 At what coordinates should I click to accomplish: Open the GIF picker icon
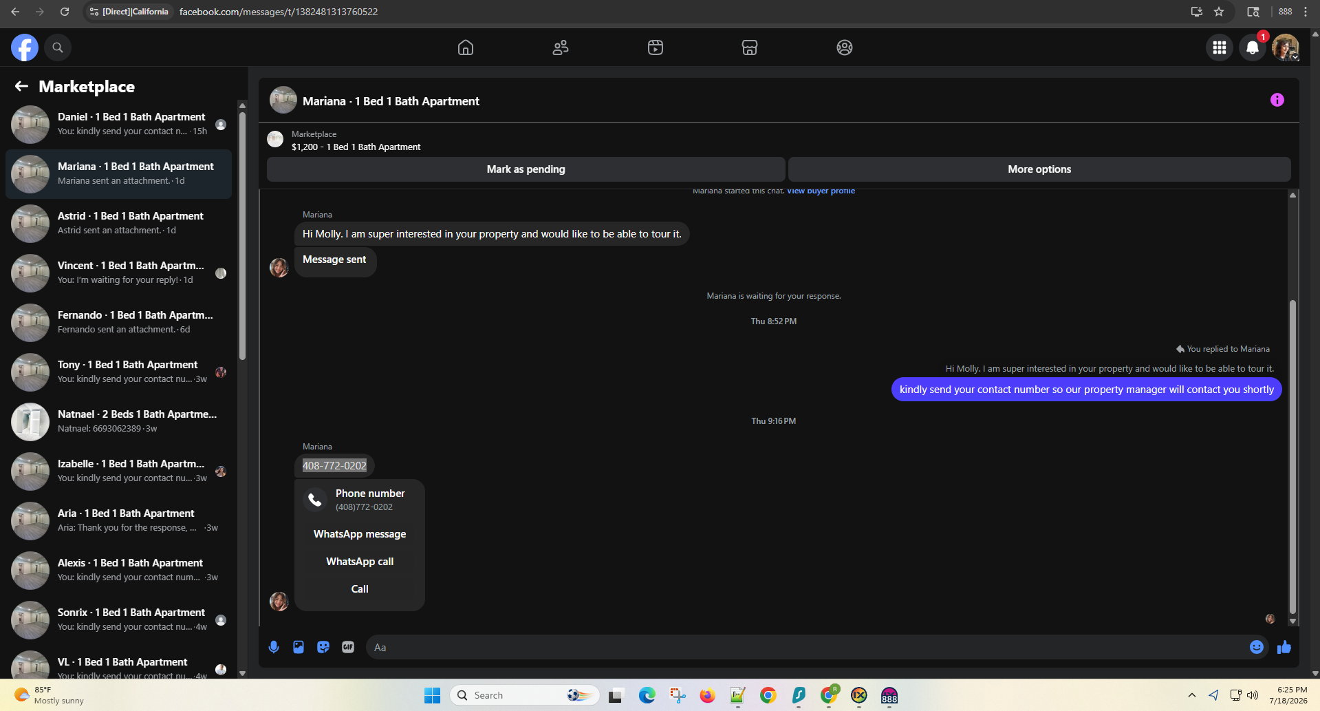(348, 647)
